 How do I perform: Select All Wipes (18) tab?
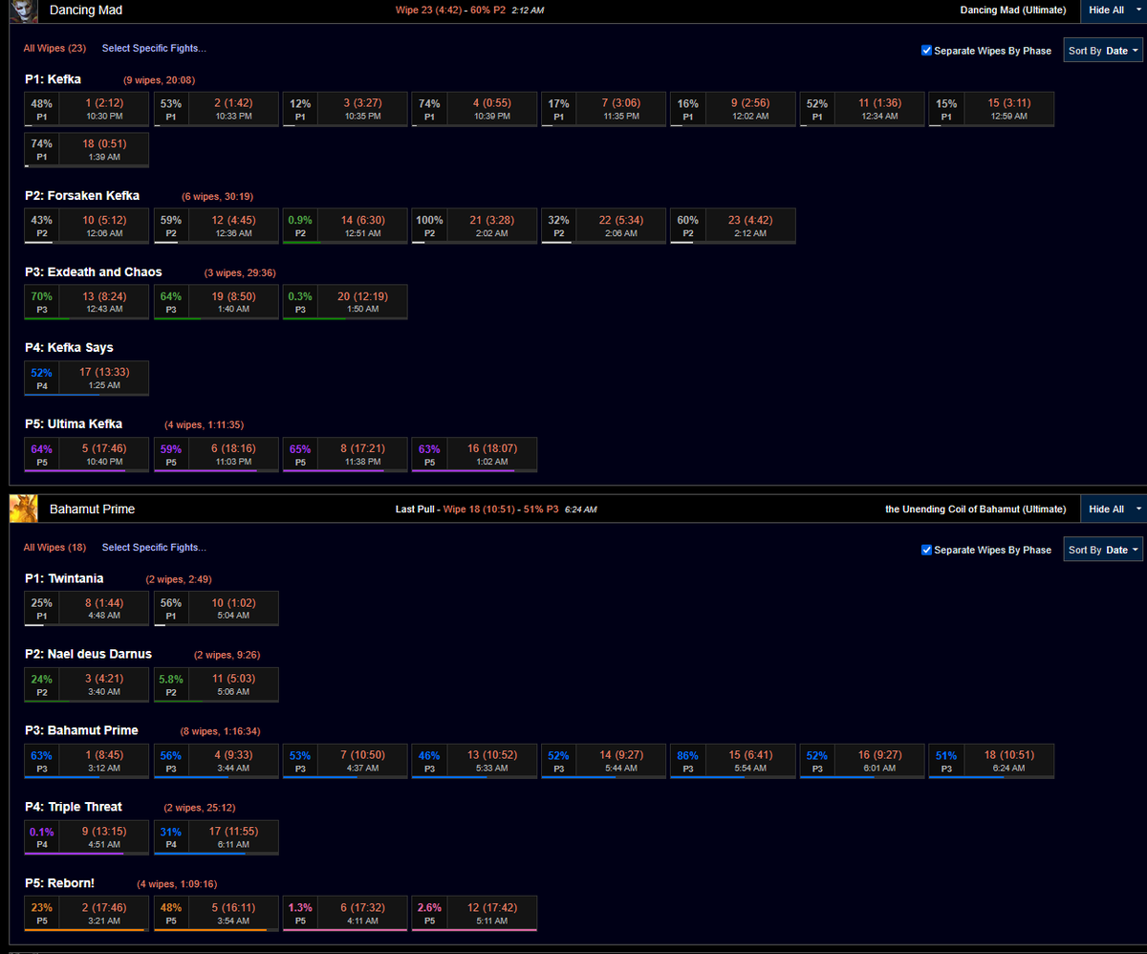point(54,548)
